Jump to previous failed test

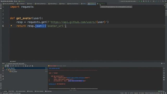point(21,66)
